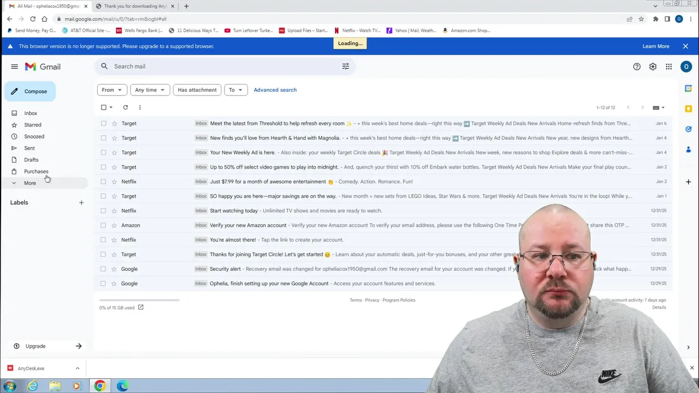Open the Inbox folder
Image resolution: width=699 pixels, height=393 pixels.
[x=31, y=113]
